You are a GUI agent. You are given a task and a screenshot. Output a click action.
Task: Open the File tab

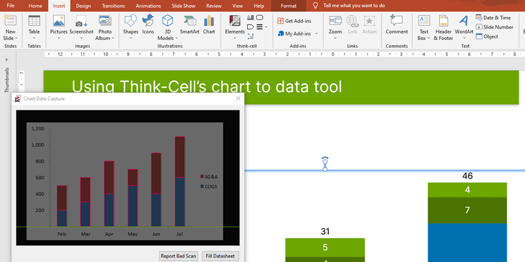(10, 6)
